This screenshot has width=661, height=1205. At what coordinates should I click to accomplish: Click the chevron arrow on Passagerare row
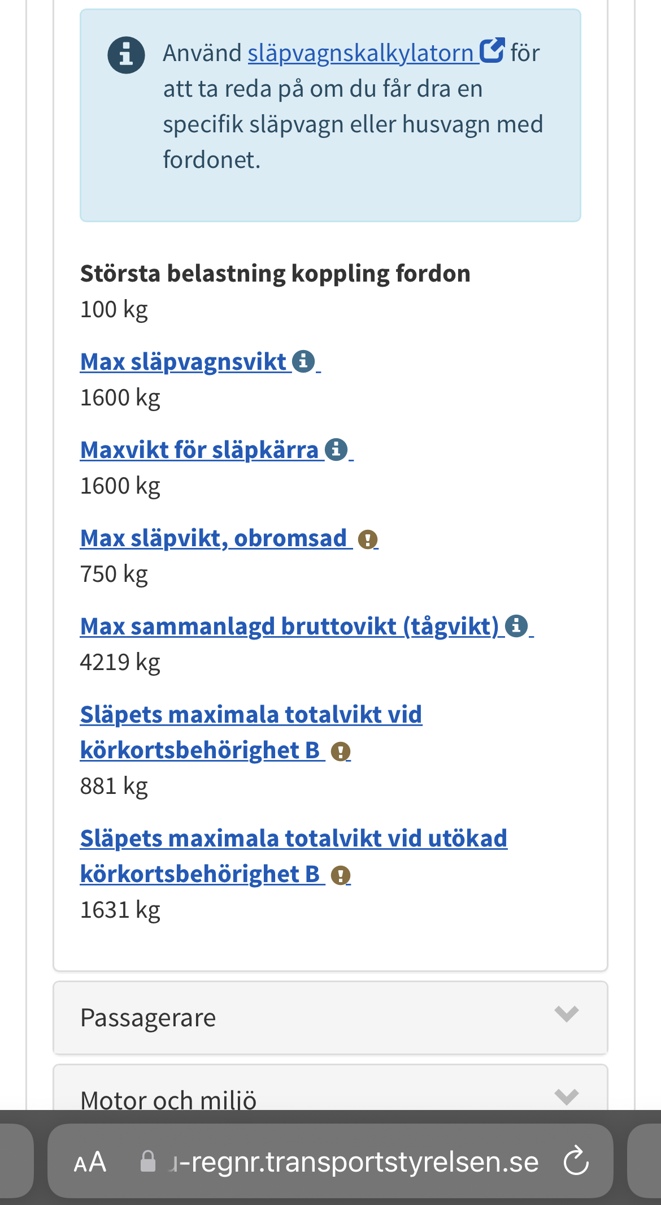point(566,1014)
